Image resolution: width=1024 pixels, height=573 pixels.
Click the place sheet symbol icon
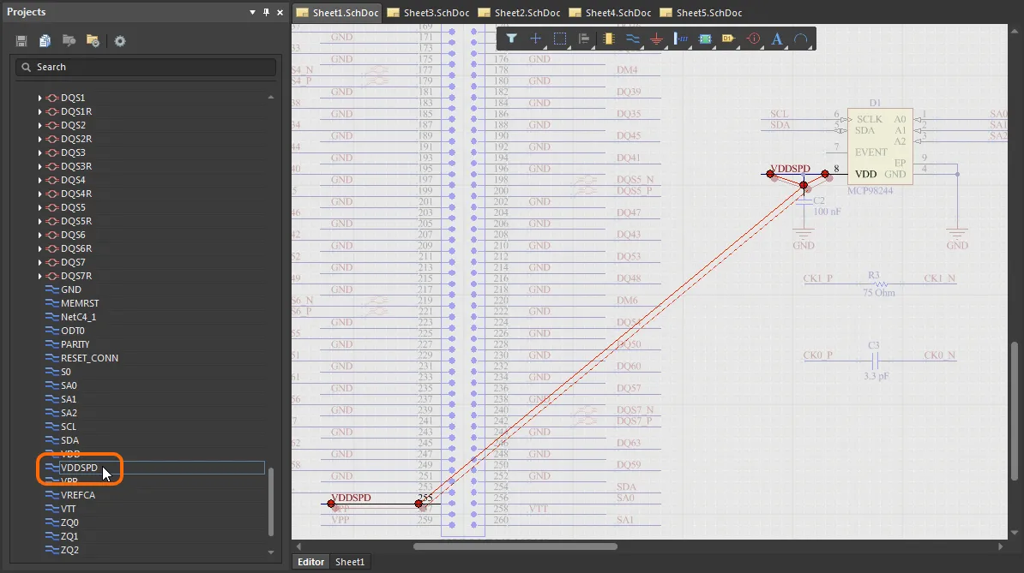(x=705, y=39)
